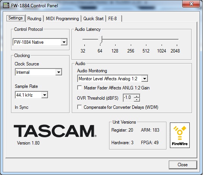Screen dimensions: 203x175
Task: Click the "Clock Source" label
Action: coord(27,64)
